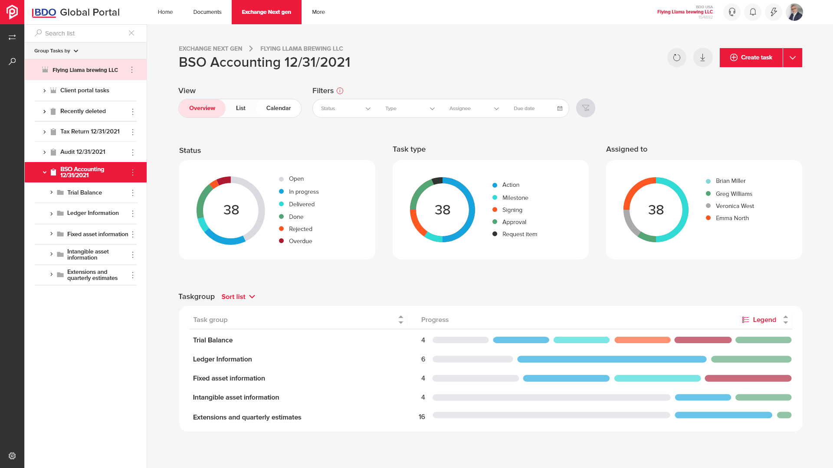Click the search magnifier icon in sidebar
The height and width of the screenshot is (468, 833).
(12, 61)
